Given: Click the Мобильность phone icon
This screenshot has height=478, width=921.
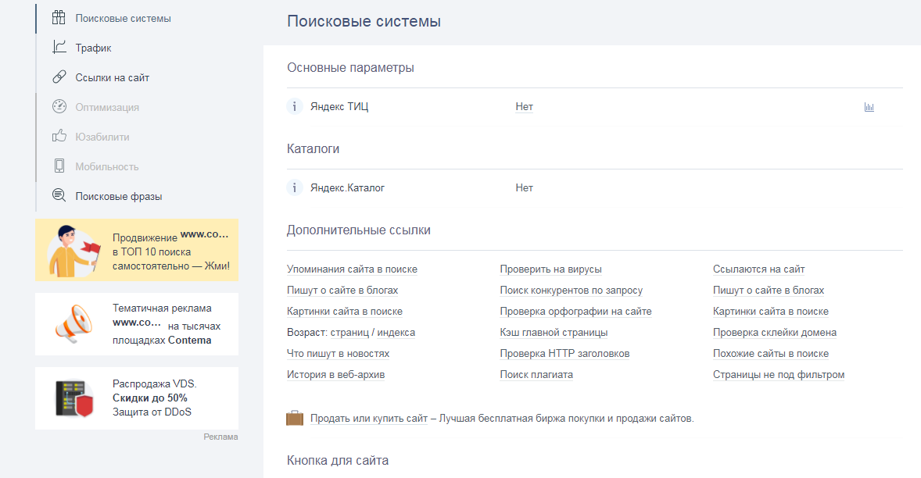Looking at the screenshot, I should coord(59,166).
